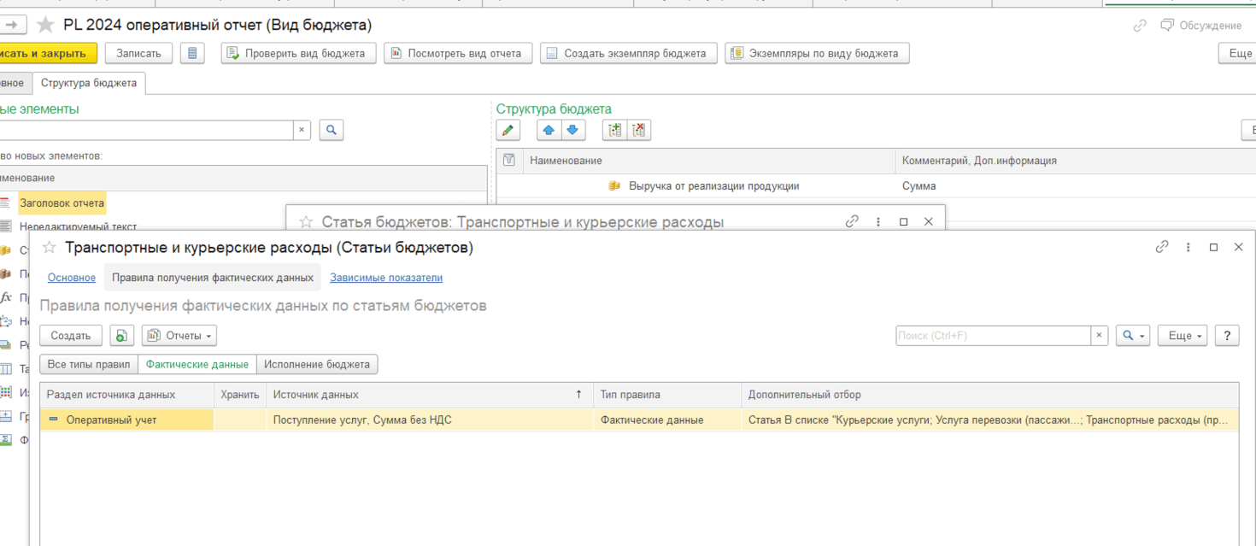Screen dimensions: 1256x546
Task: Select the Фактические данные filter
Action: (x=197, y=364)
